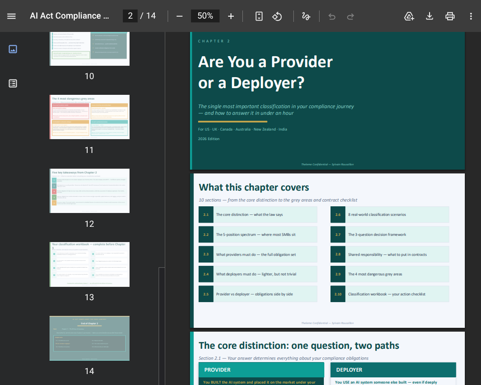This screenshot has width=481, height=385.
Task: Zoom in with the plus button
Action: click(231, 16)
